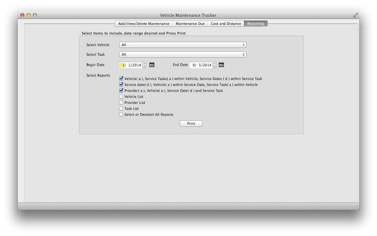377x236 pixels.
Task: Click the instruction text ending with Press Print
Action: point(133,33)
